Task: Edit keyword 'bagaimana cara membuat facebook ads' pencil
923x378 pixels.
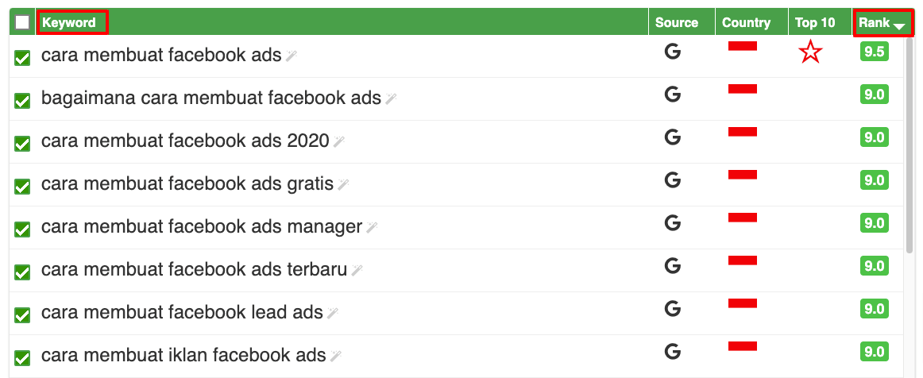Action: click(x=390, y=98)
